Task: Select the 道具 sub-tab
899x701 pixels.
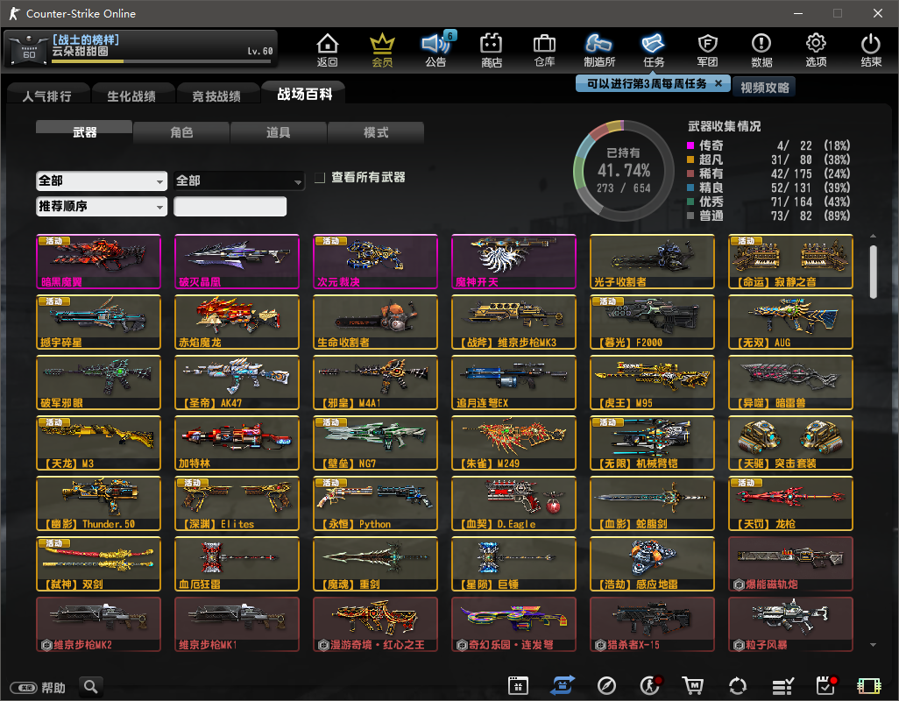Action: [x=278, y=132]
